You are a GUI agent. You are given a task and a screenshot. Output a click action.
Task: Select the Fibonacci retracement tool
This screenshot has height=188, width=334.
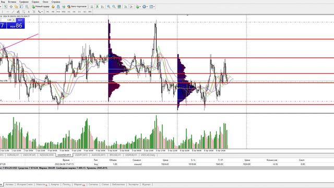(23, 11)
